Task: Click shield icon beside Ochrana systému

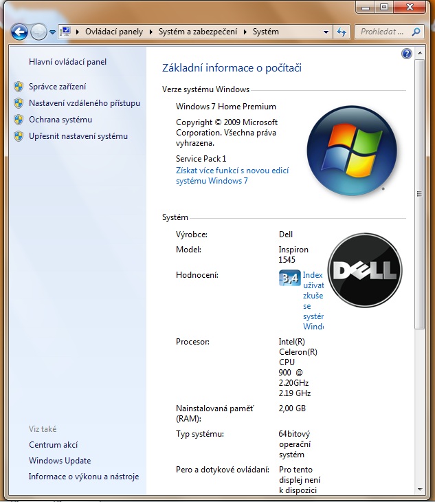Action: point(19,120)
